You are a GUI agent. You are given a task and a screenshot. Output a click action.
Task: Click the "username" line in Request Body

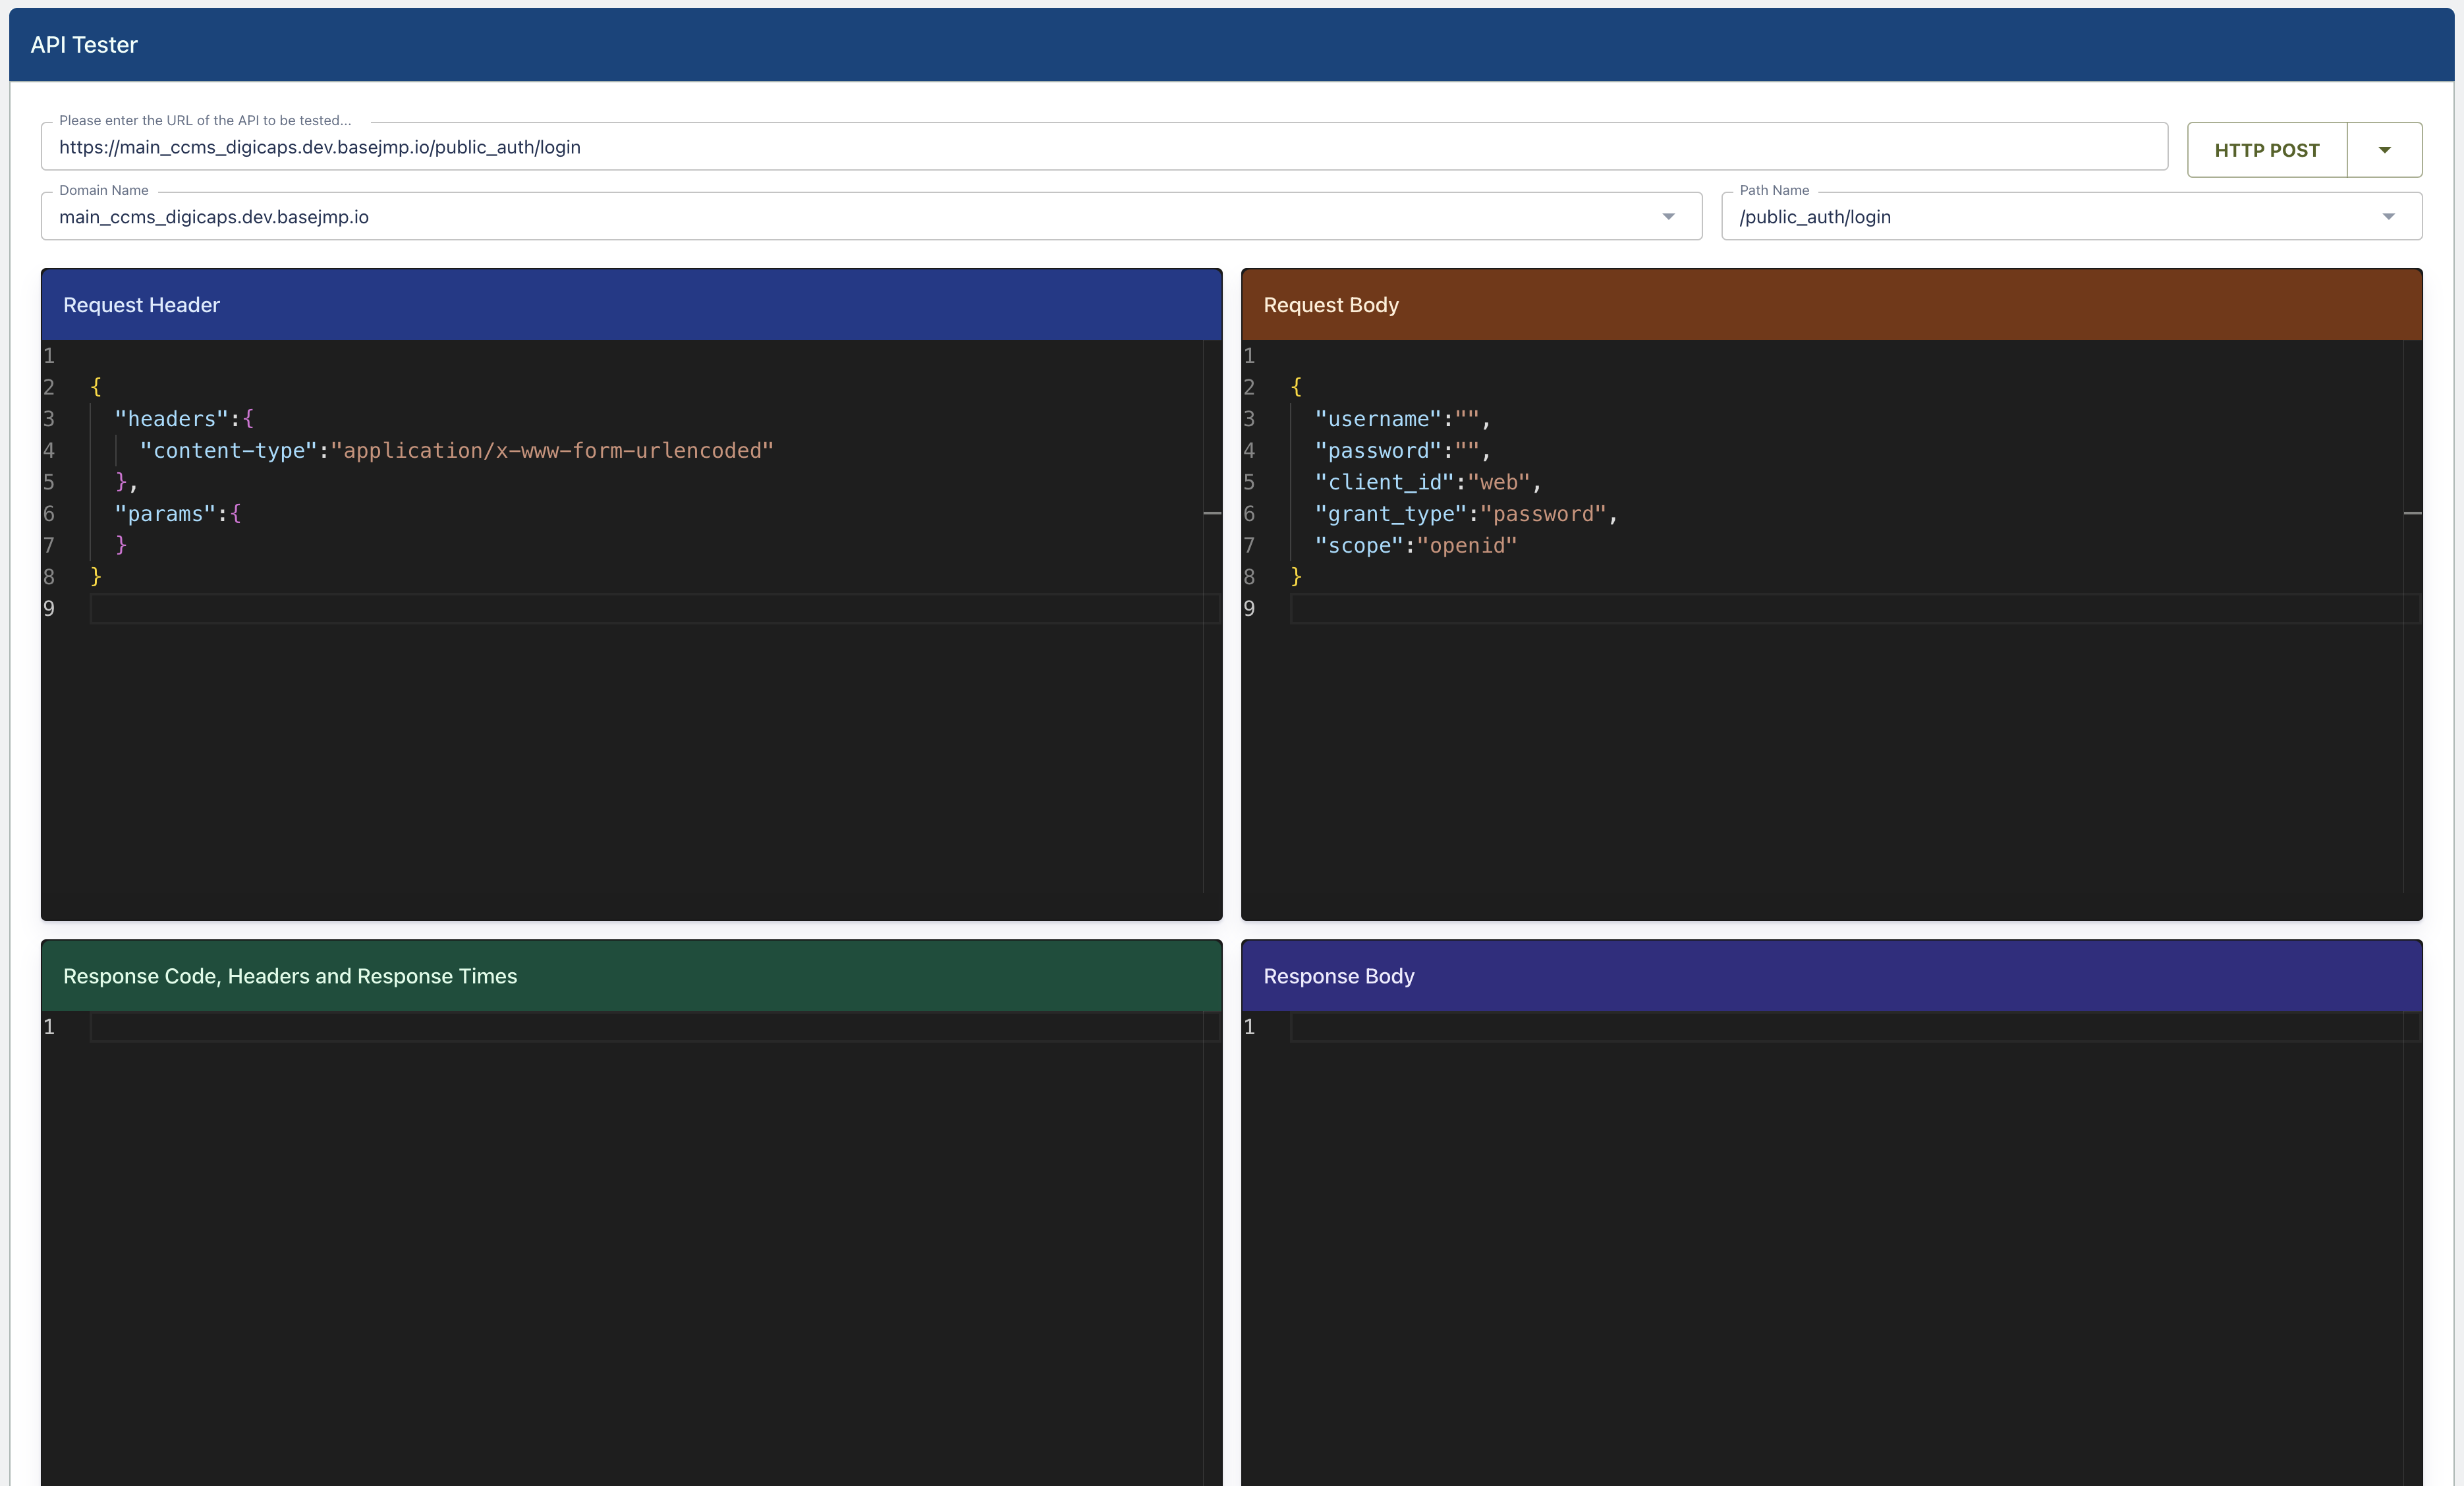coord(1401,419)
